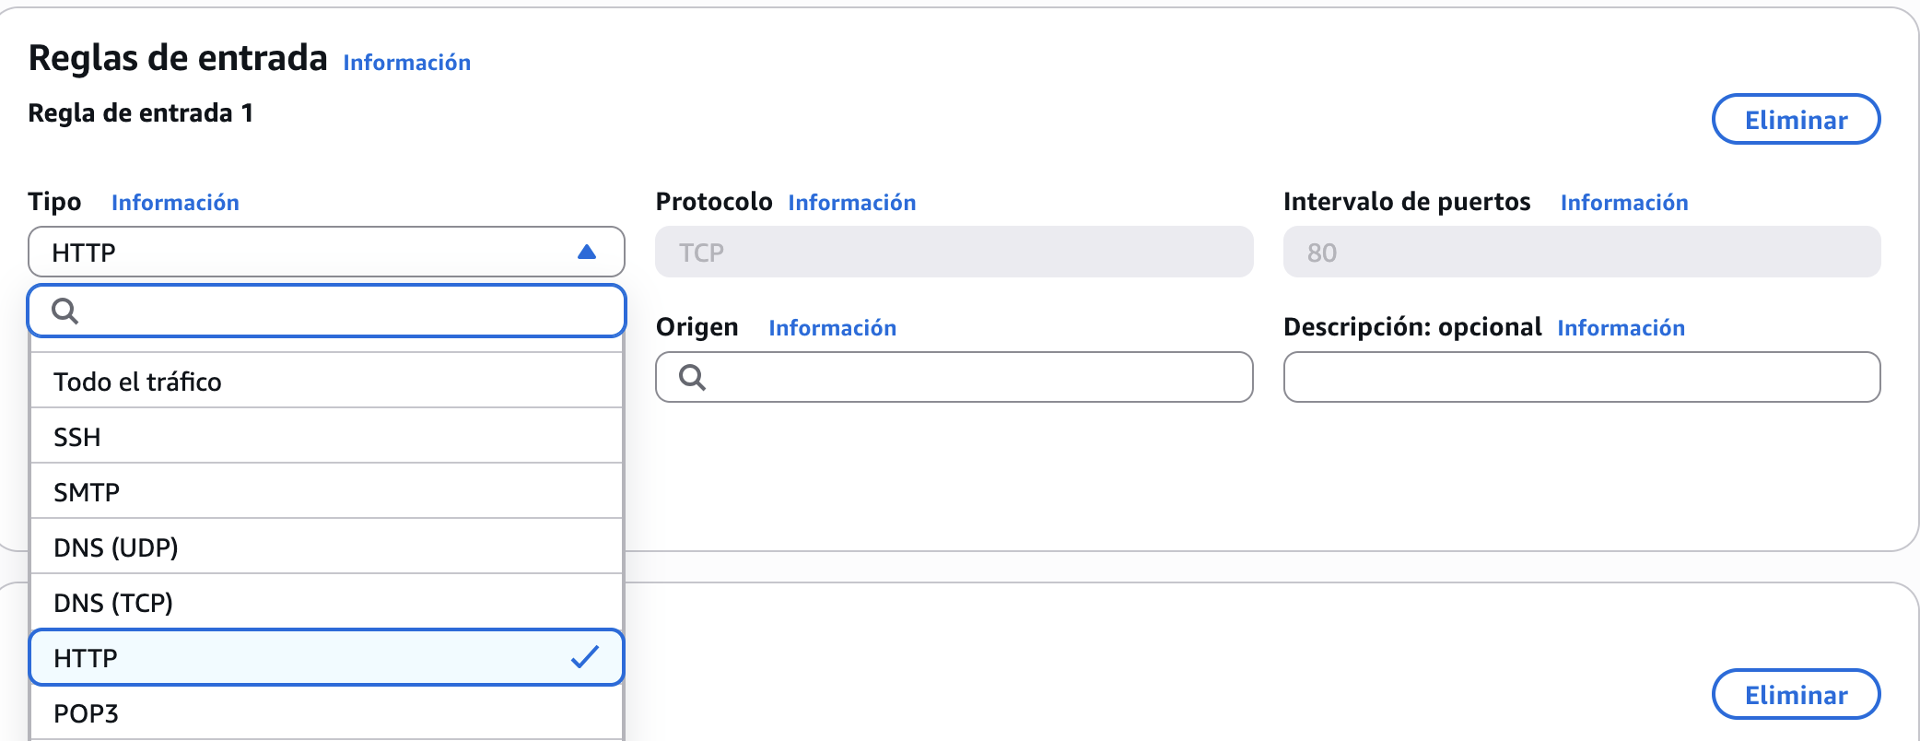The width and height of the screenshot is (1920, 741).
Task: Open Información link next to Protocolo
Action: coord(851,203)
